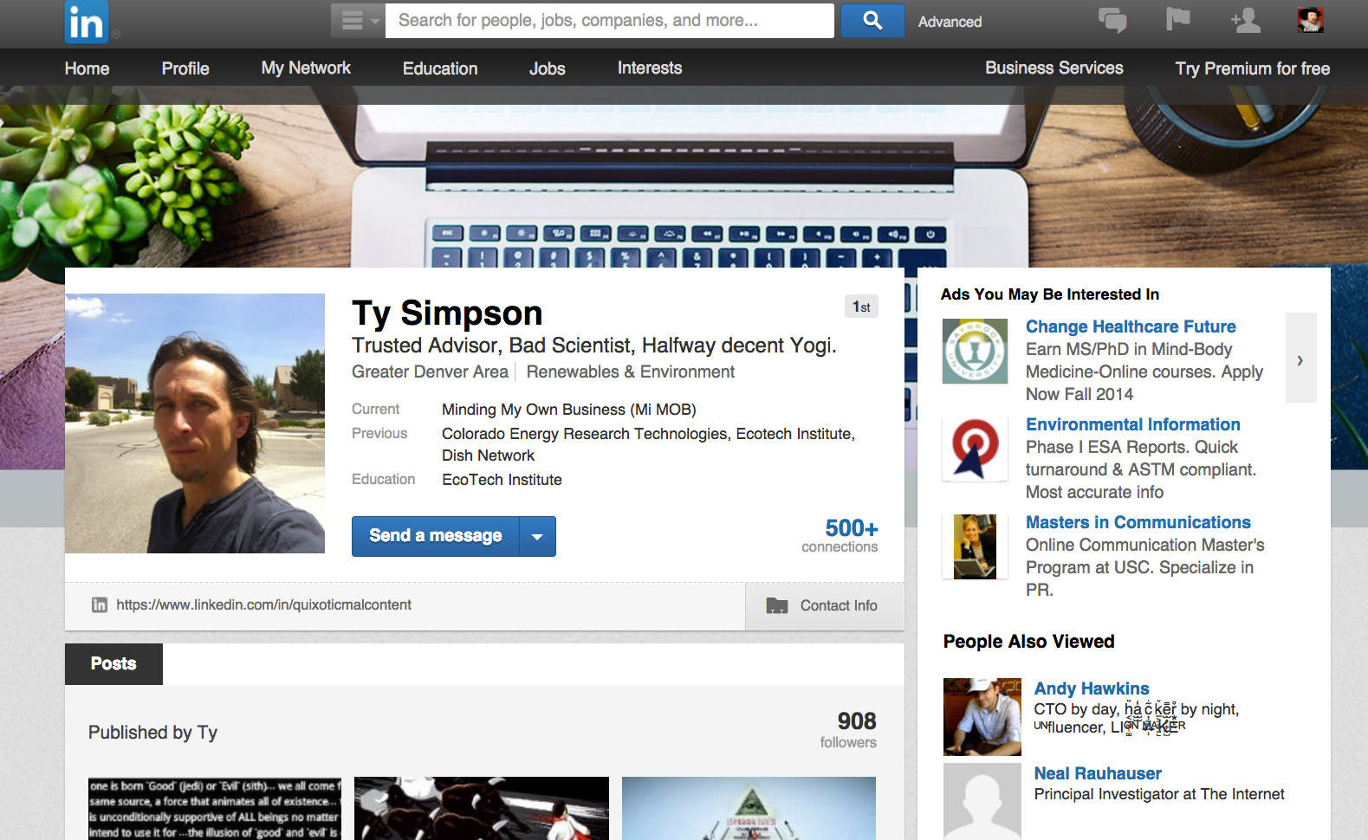Screen dimensions: 1368x840
Task: Open the Education menu
Action: point(440,68)
